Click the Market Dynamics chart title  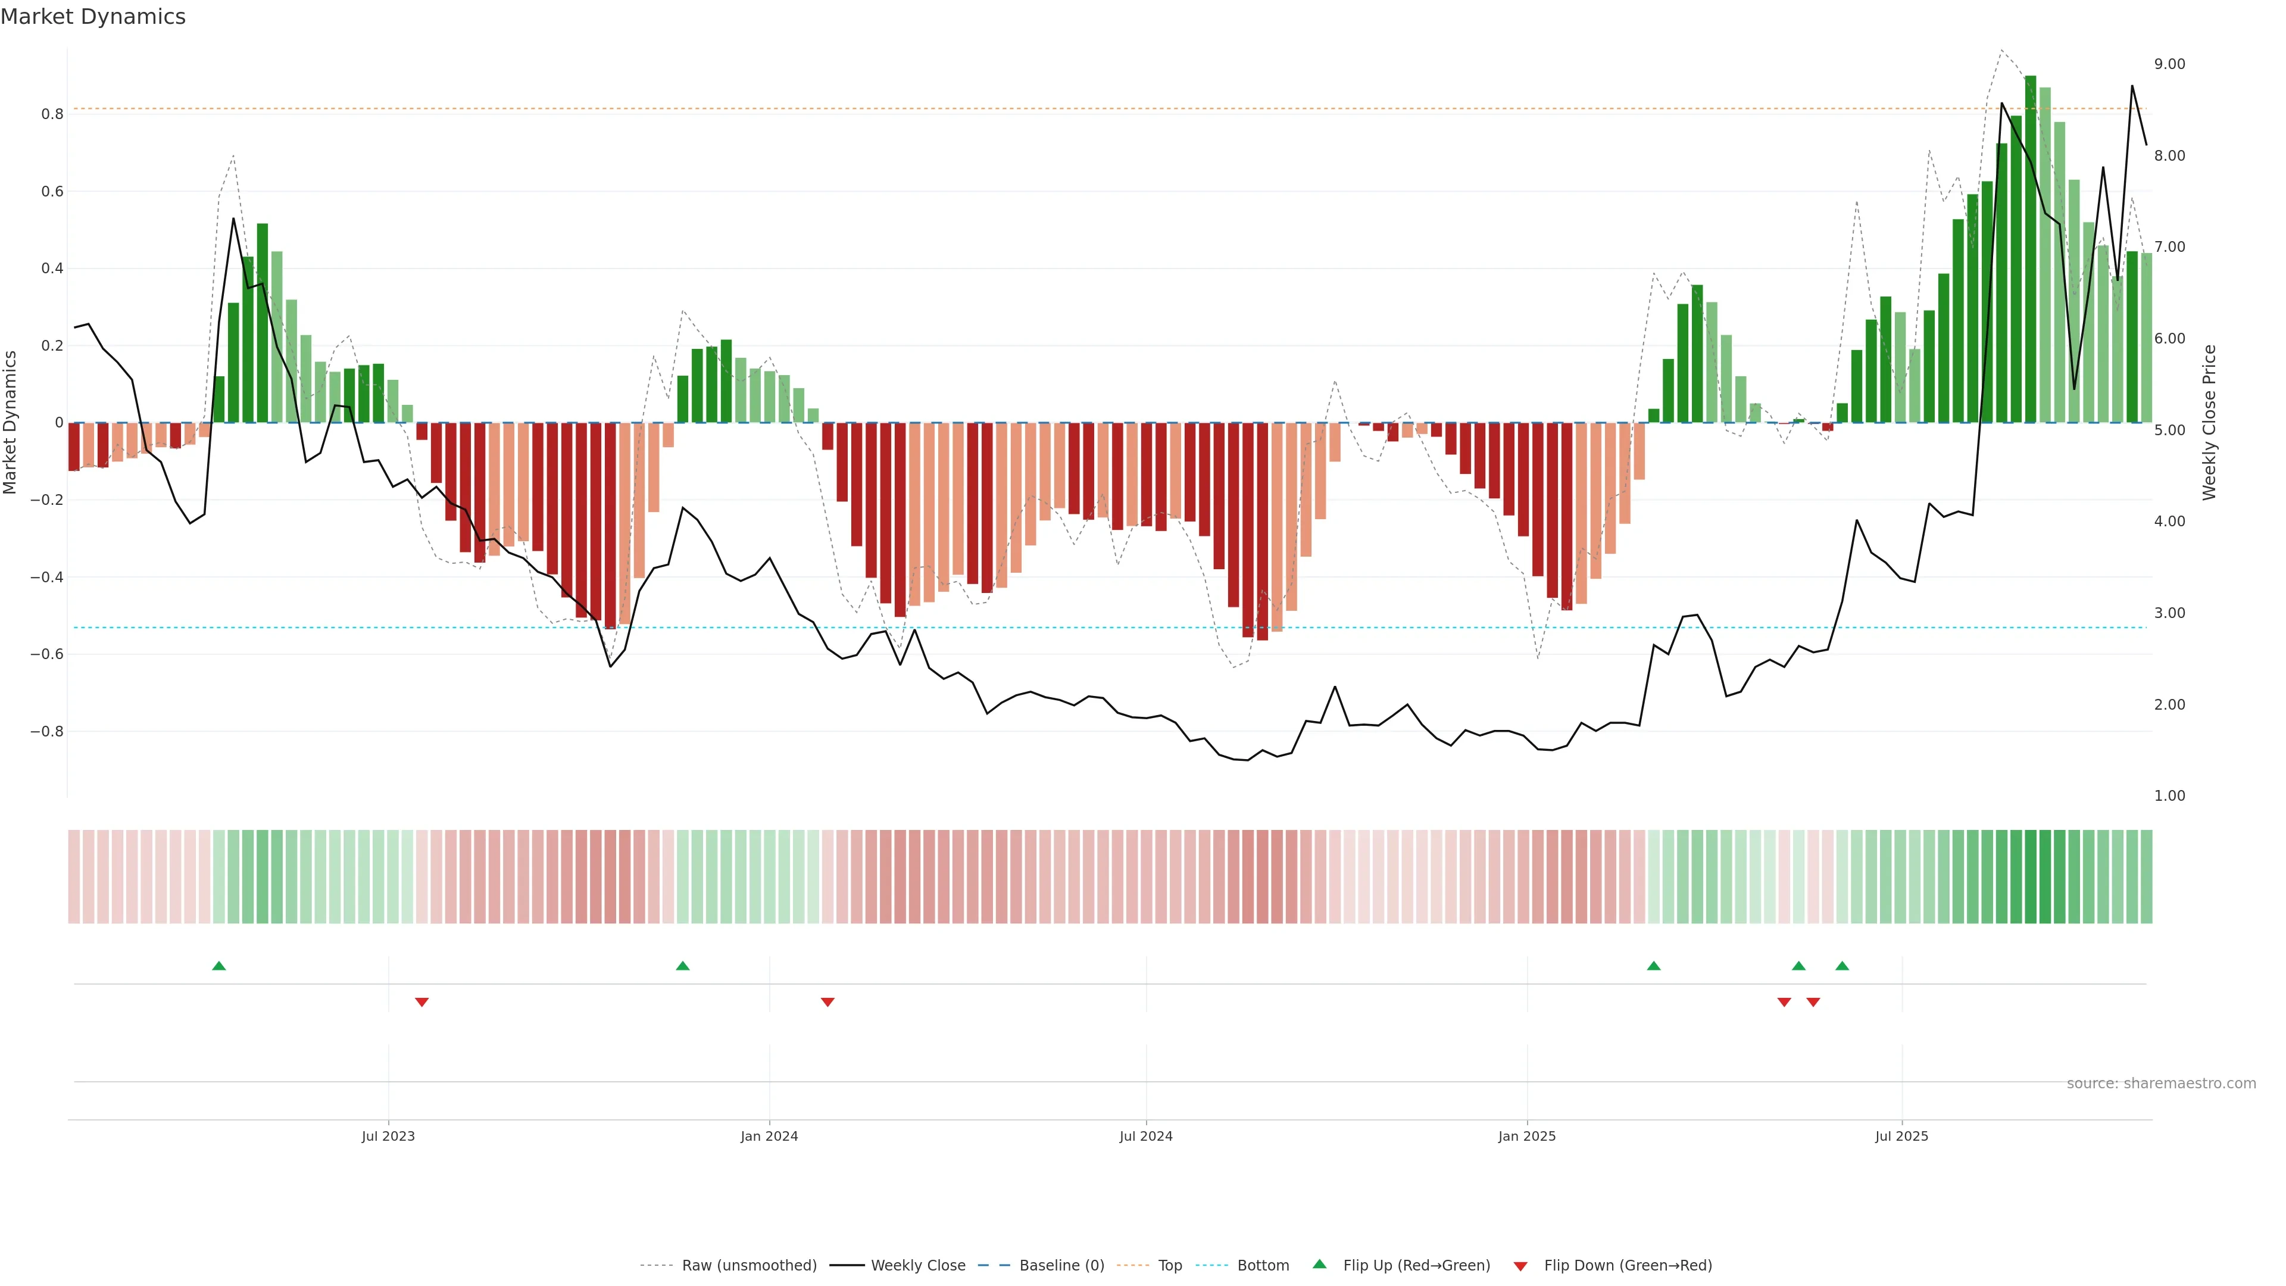(x=93, y=17)
